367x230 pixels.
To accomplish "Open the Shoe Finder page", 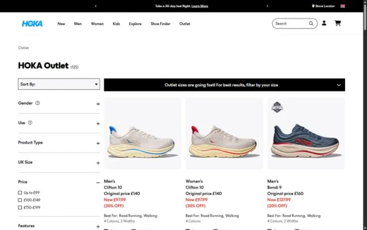I will [x=161, y=24].
